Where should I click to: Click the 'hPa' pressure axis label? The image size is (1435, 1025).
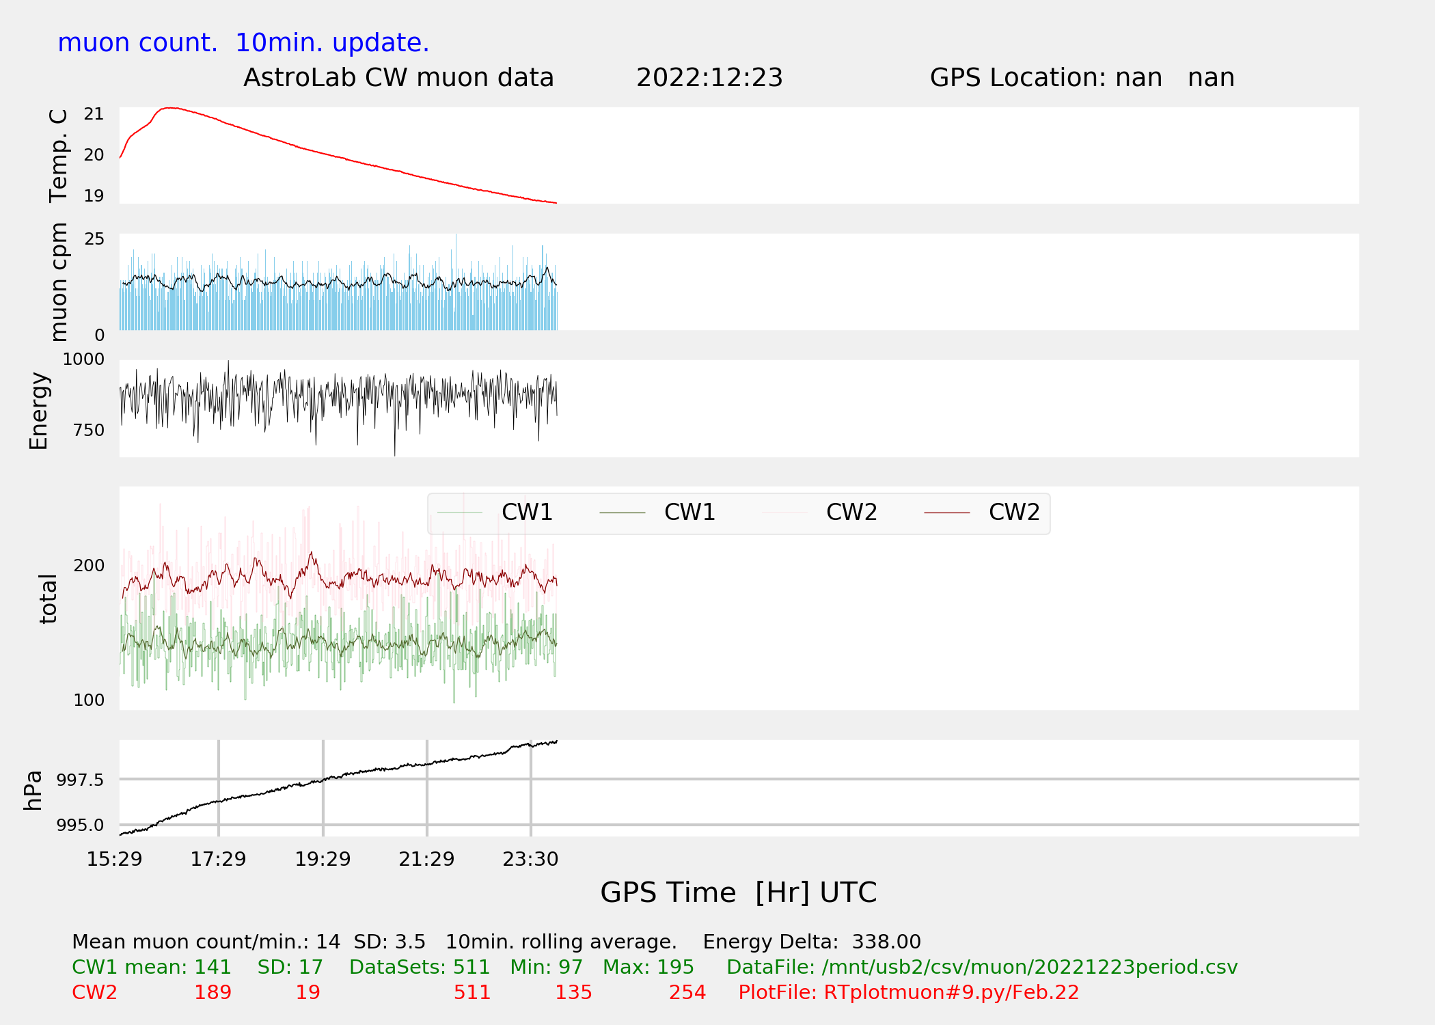[33, 791]
